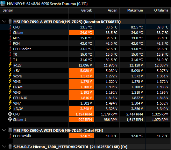171x150 pixels.
Task: Click the 11.976 V minimum value
Action: coord(110,65)
